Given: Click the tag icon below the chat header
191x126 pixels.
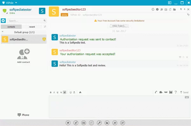Looking at the screenshot, I should pyautogui.click(x=188, y=15).
